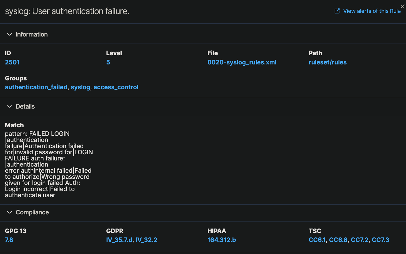Open HIPAA requirement 164.312.b
Viewport: 406px width, 254px height.
pyautogui.click(x=222, y=240)
